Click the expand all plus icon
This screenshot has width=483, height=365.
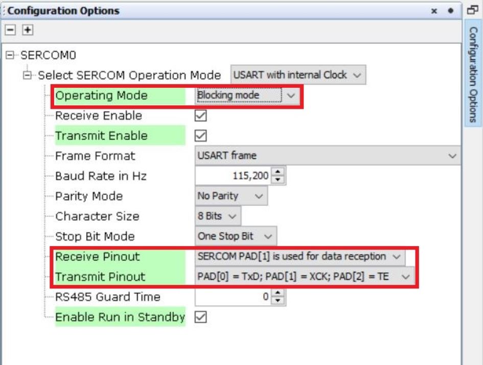[x=28, y=30]
